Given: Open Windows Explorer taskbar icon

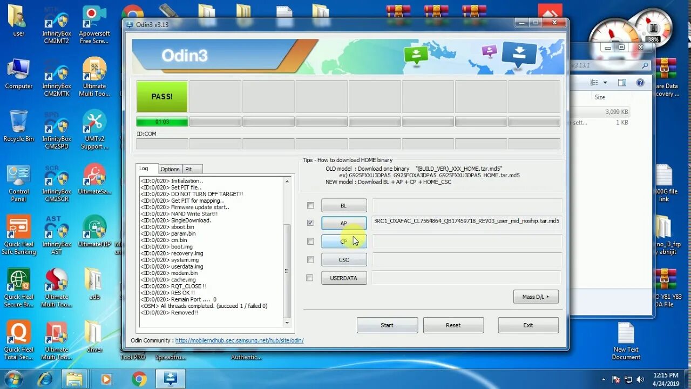Looking at the screenshot, I should tap(74, 379).
